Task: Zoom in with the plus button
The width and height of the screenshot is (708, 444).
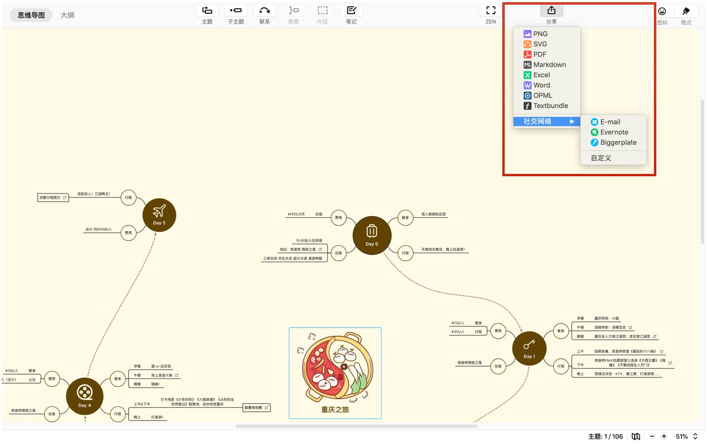Action: coord(664,436)
